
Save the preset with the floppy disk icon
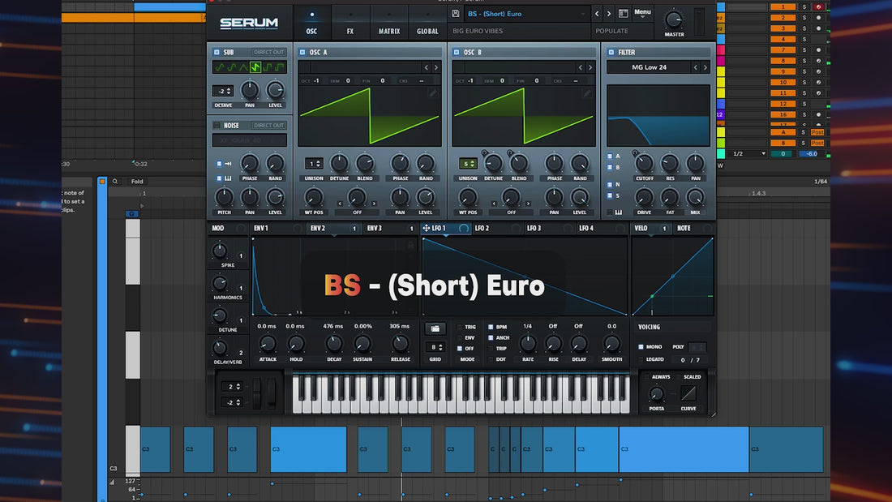pos(456,14)
